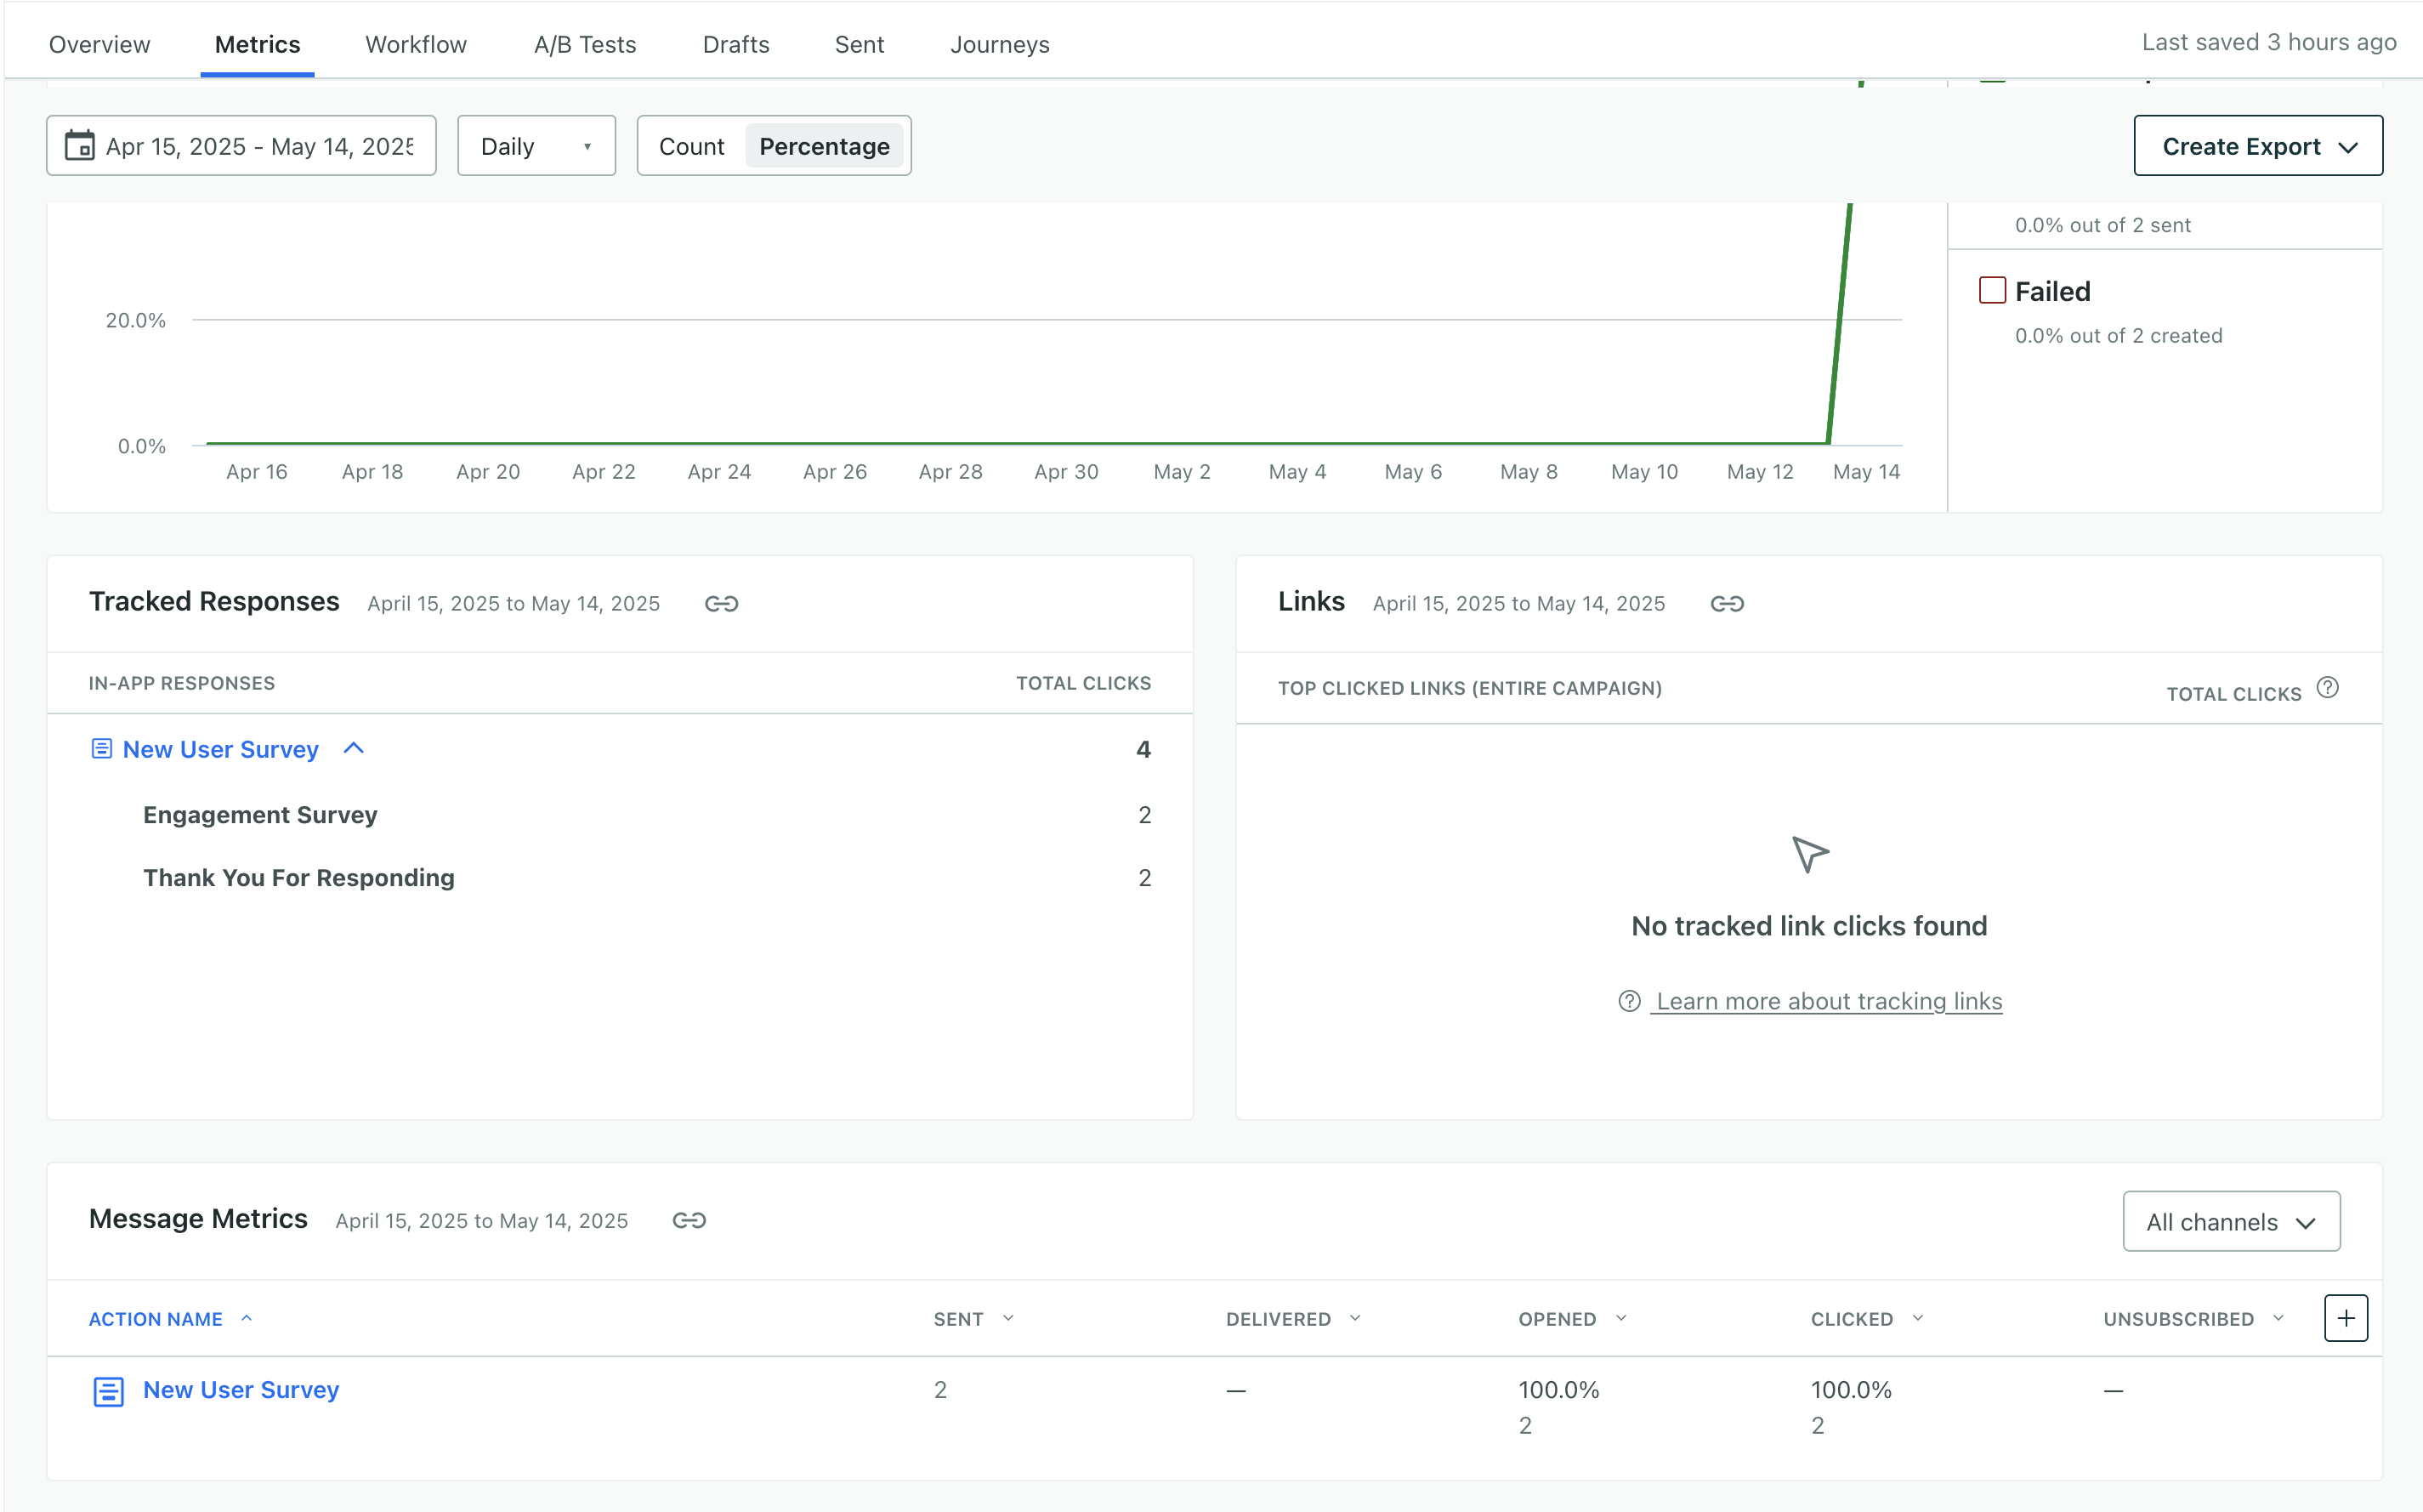
Task: Open Learn more about tracking links
Action: point(1827,1001)
